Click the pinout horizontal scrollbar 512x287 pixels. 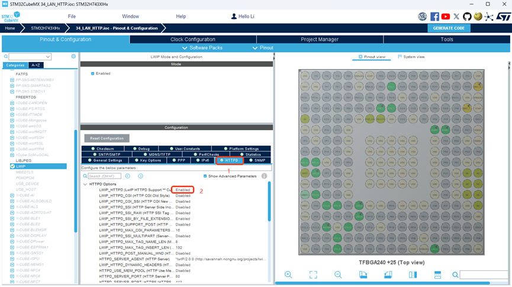(x=382, y=283)
